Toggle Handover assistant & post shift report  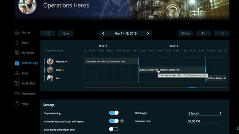tap(114, 121)
